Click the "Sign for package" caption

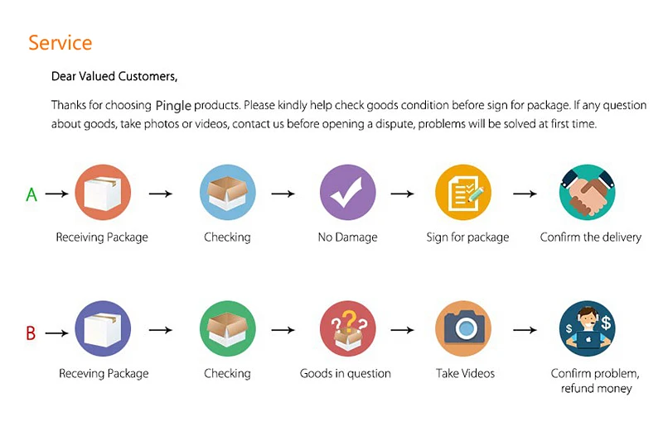467,237
